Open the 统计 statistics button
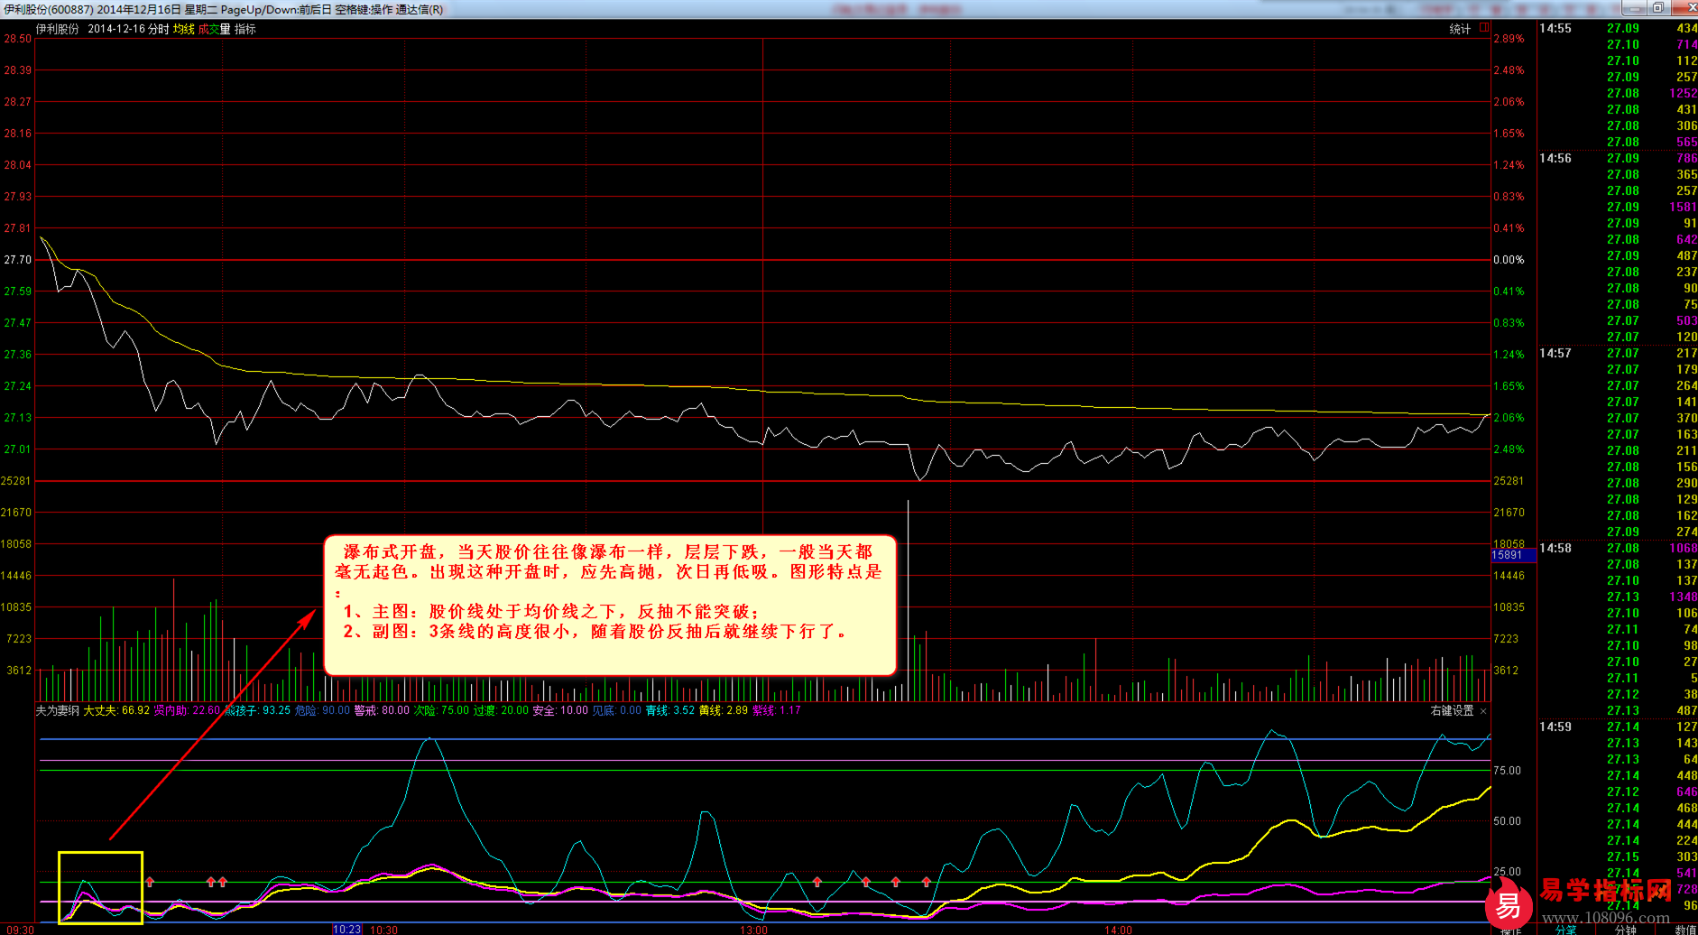 [x=1460, y=29]
